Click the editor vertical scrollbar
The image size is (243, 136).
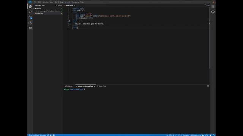pos(210,38)
